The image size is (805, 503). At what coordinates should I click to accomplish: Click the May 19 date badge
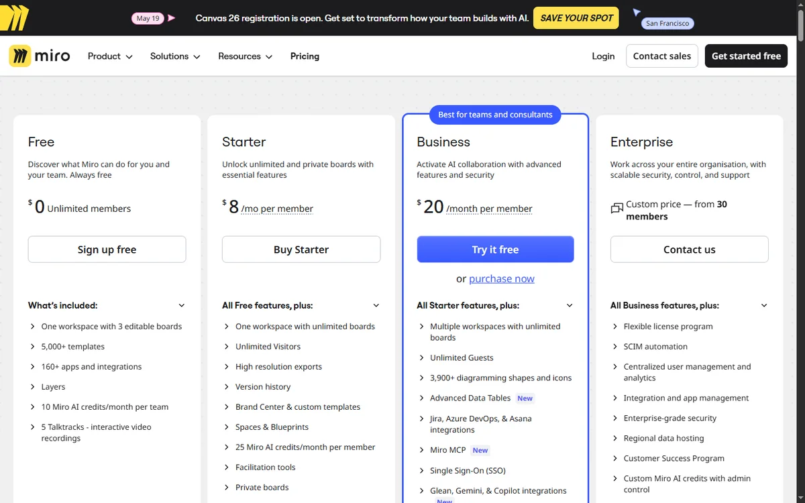coord(148,18)
